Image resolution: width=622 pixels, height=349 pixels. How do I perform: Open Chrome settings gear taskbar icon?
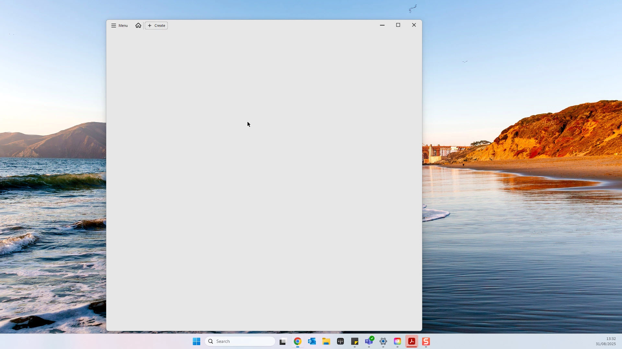click(x=383, y=342)
